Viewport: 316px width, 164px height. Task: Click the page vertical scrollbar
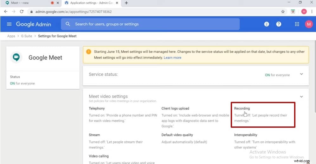coord(315,76)
